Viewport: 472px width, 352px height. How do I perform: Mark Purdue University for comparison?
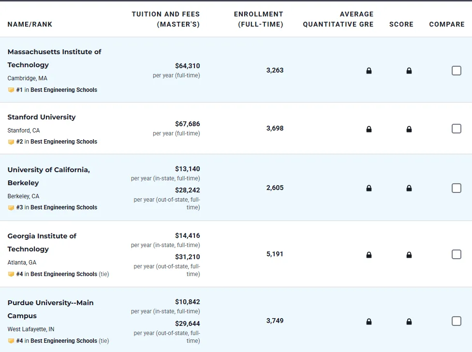click(x=456, y=321)
